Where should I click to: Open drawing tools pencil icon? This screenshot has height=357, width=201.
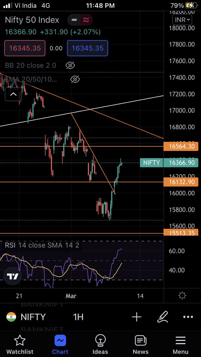[x=163, y=317]
